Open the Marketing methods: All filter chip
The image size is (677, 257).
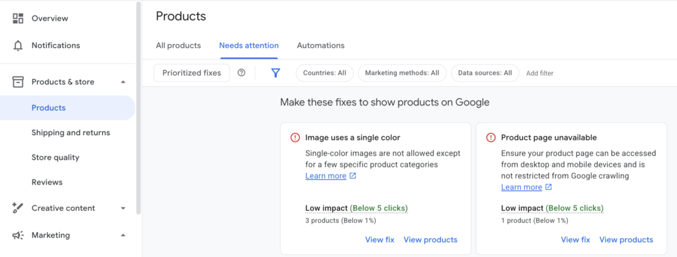[x=402, y=72]
